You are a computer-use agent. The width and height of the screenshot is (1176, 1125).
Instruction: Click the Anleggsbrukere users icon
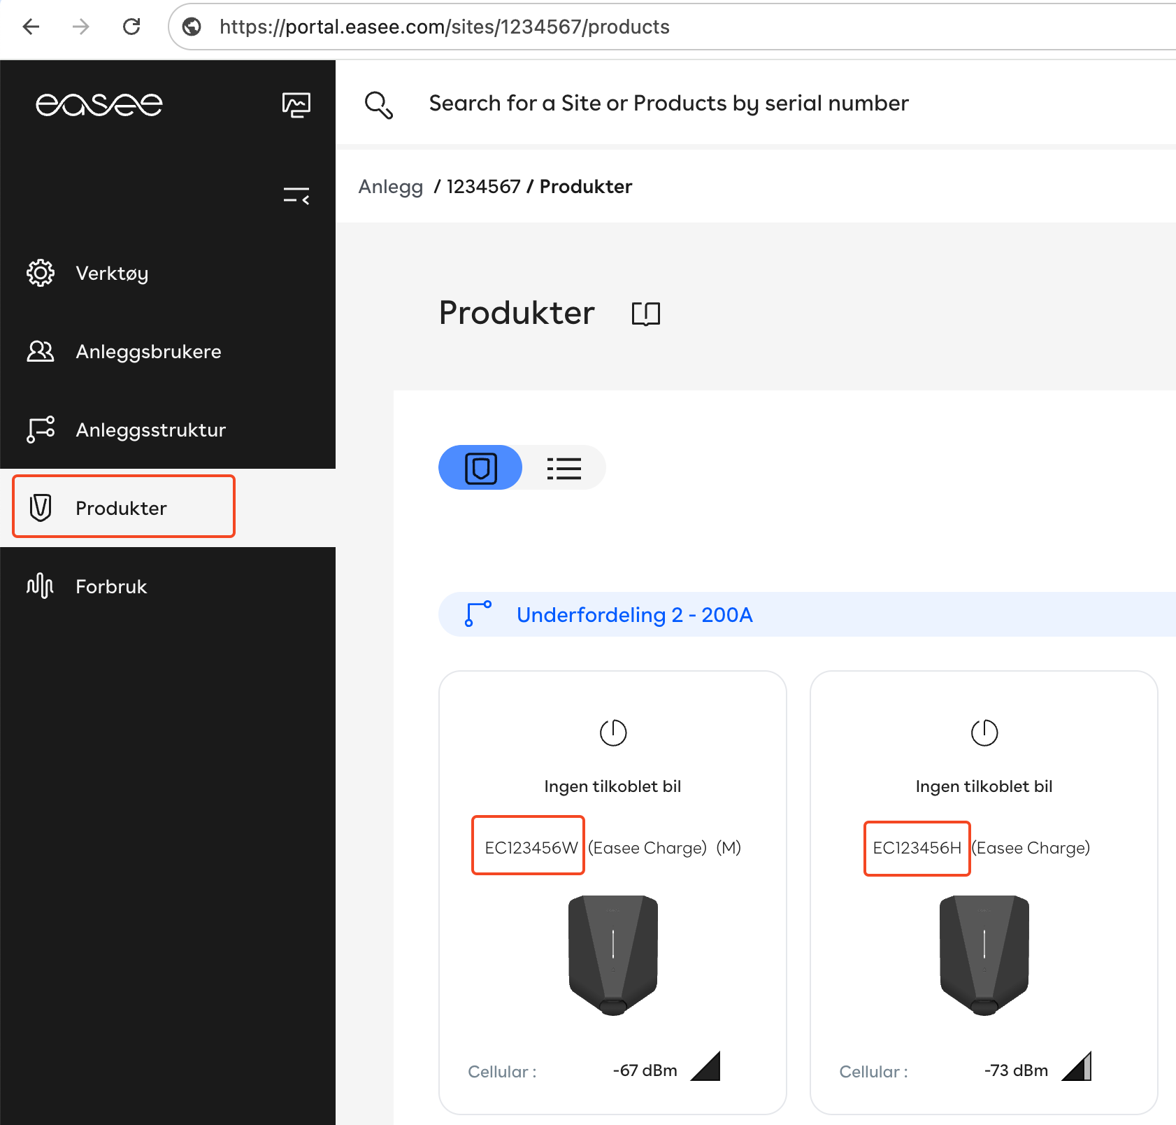click(41, 351)
